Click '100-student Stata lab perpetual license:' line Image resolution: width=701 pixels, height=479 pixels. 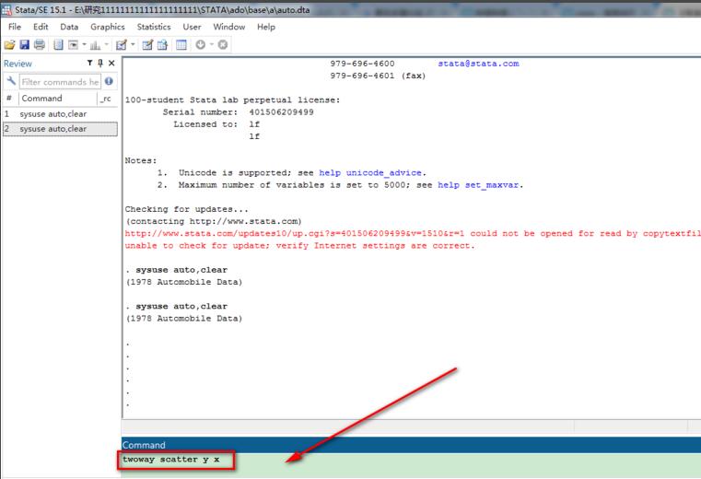tap(232, 99)
